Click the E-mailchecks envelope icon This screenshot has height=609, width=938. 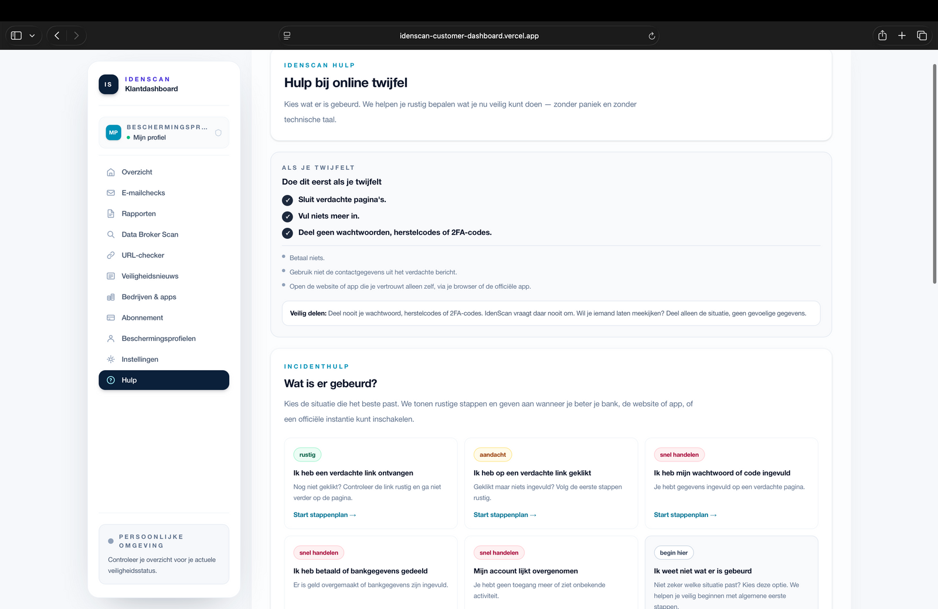point(111,193)
